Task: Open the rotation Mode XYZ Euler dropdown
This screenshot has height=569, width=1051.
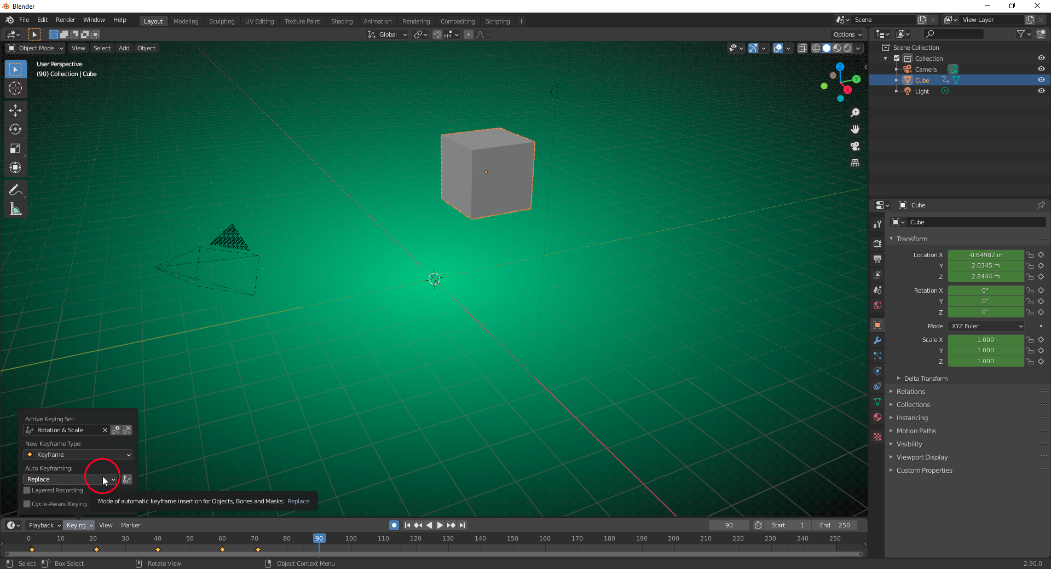Action: click(986, 326)
